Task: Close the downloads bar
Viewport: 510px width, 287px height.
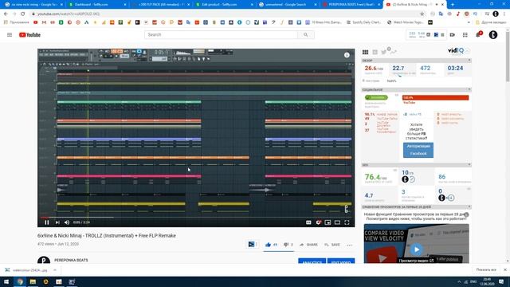Action: point(504,269)
